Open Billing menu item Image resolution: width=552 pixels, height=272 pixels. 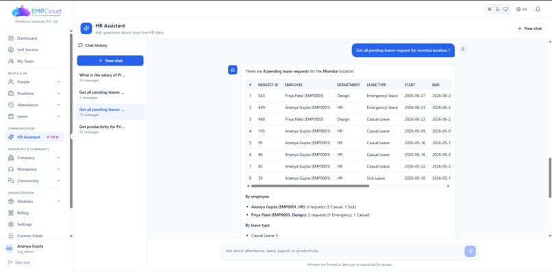tap(34, 213)
